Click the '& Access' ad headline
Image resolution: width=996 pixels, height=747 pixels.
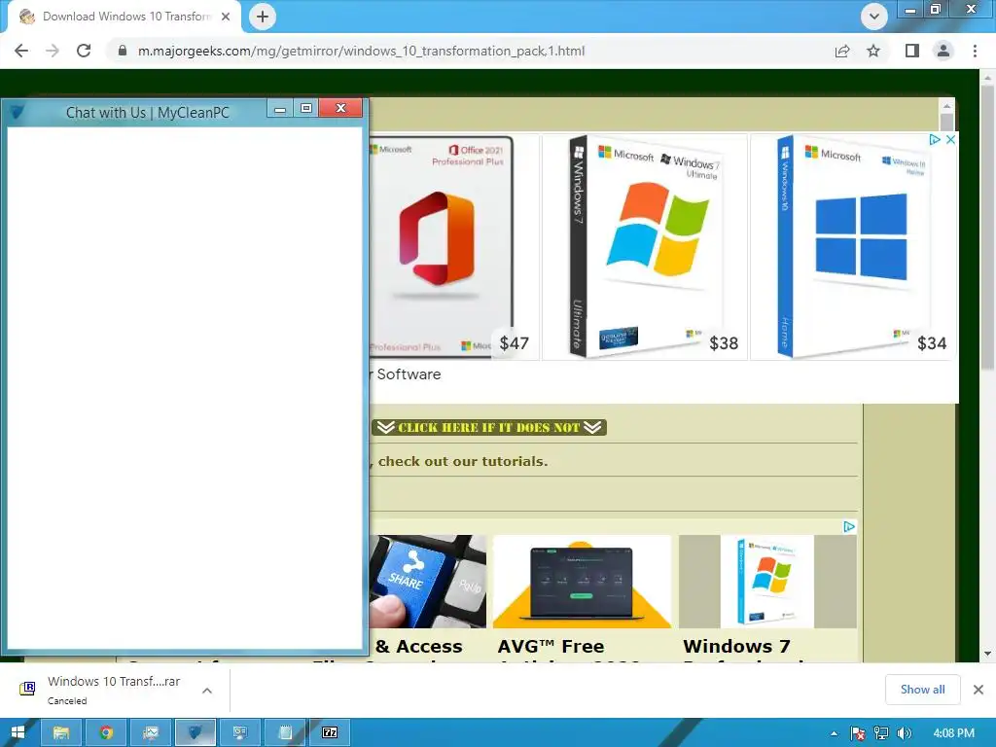[419, 647]
